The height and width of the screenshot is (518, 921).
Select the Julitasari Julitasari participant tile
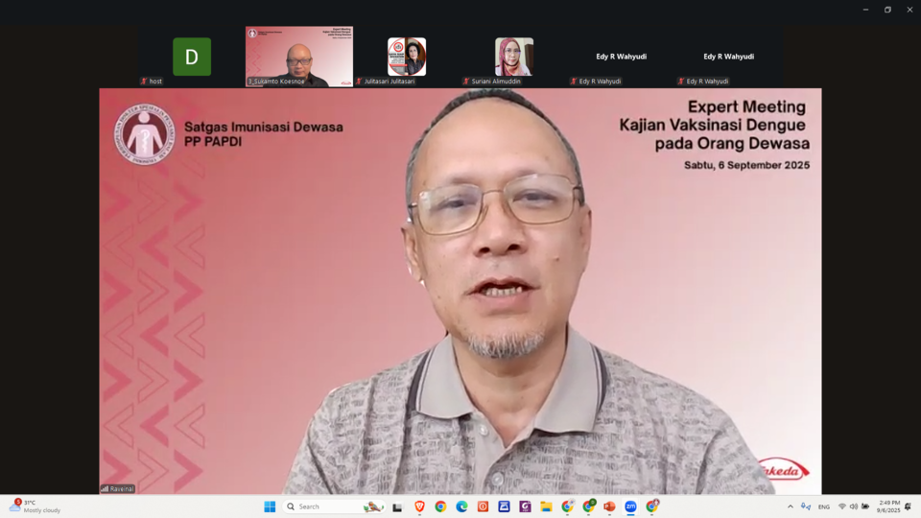point(407,57)
